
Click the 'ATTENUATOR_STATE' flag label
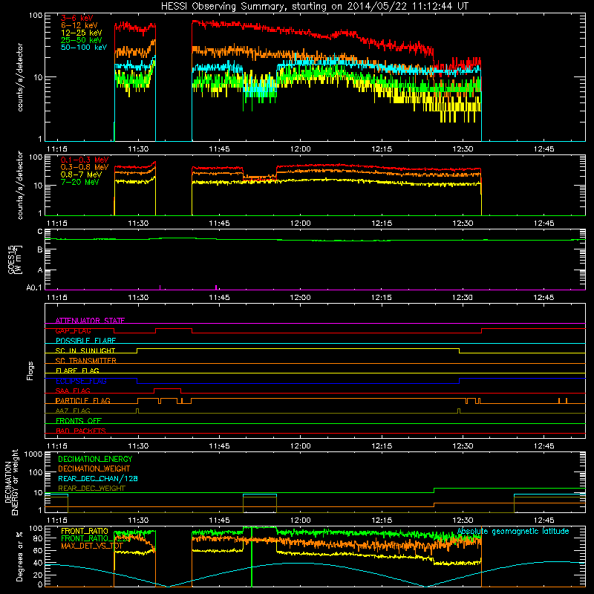point(90,321)
